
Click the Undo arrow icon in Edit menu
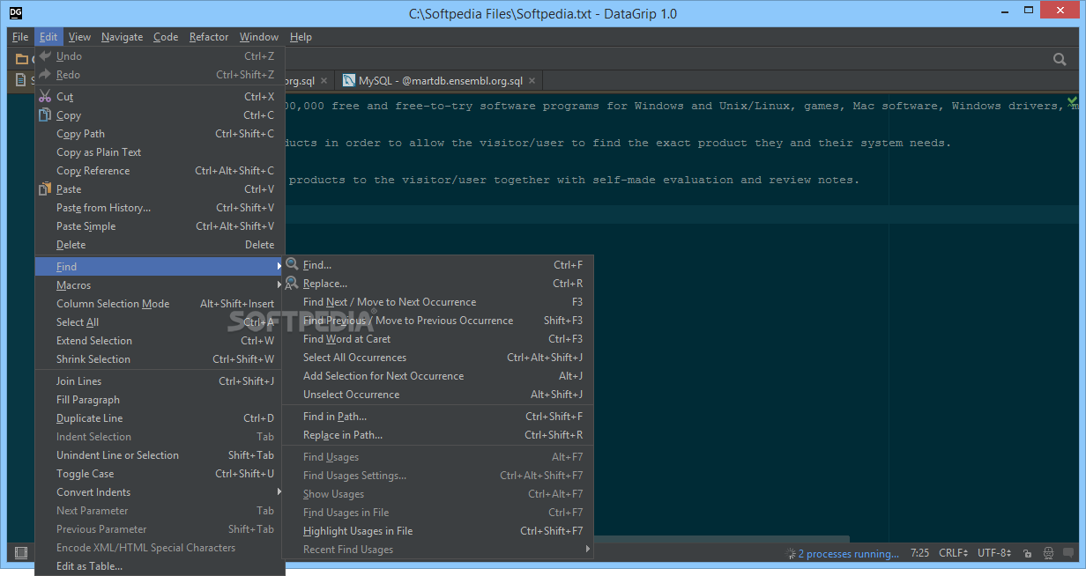[x=46, y=55]
